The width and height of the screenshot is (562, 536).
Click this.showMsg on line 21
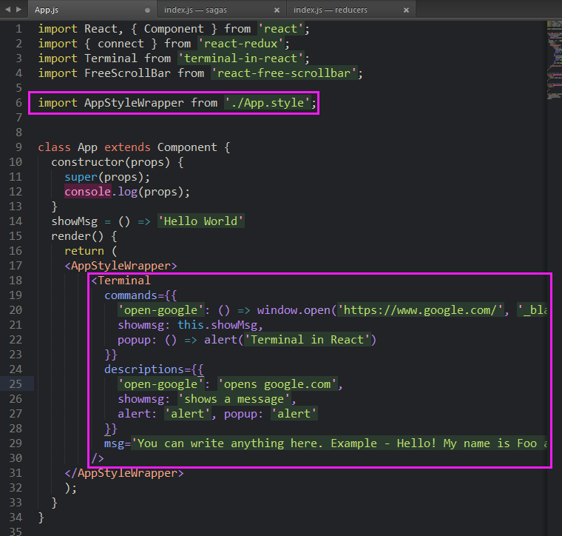tap(217, 325)
